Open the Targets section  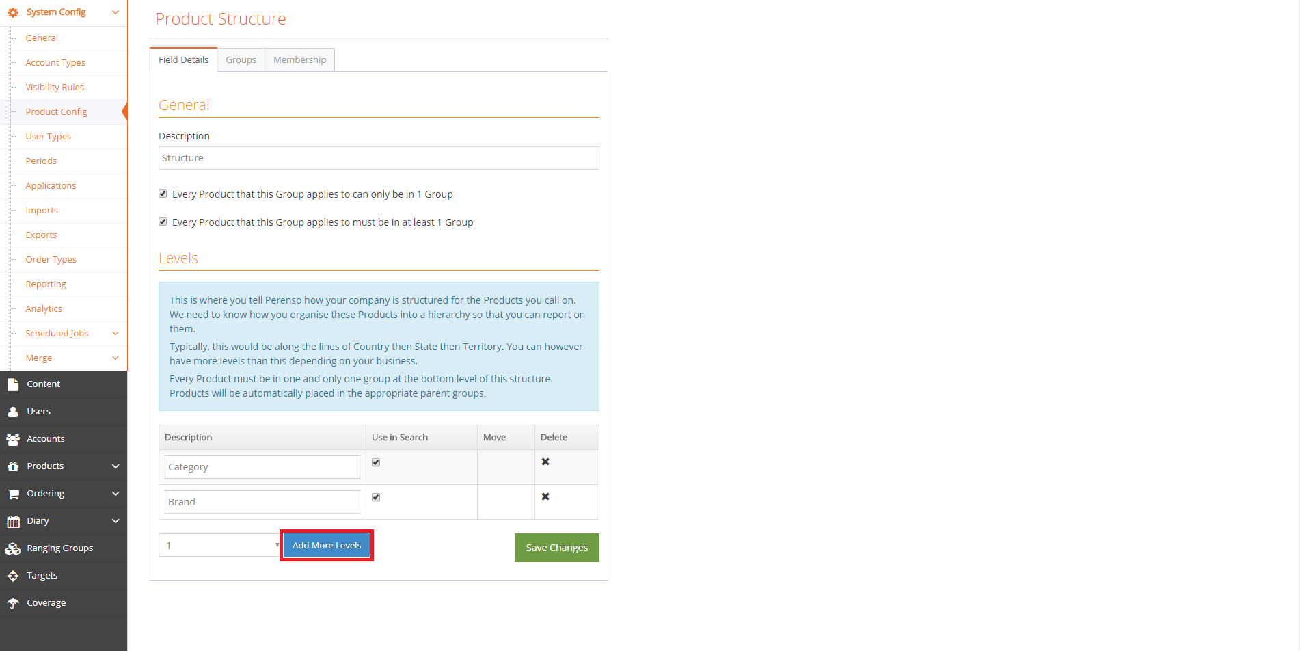[42, 575]
